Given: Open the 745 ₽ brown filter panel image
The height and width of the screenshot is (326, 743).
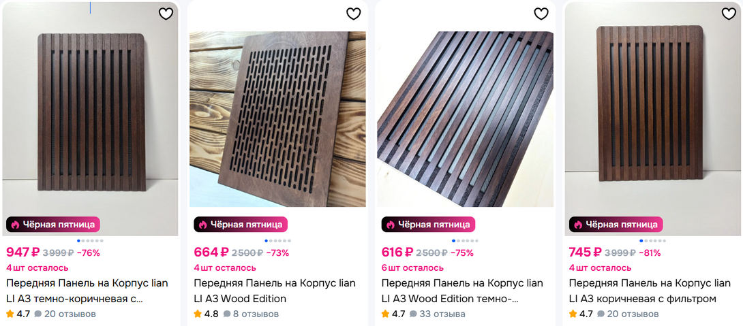Looking at the screenshot, I should pyautogui.click(x=652, y=116).
